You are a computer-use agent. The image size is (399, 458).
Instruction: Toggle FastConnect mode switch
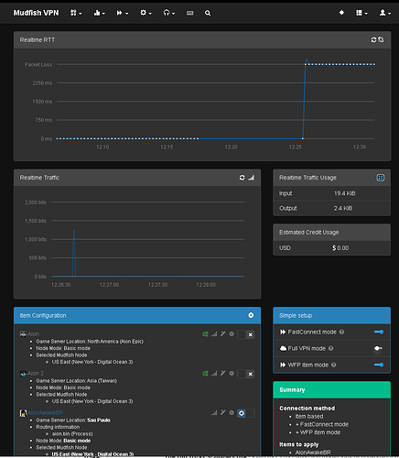pos(379,332)
